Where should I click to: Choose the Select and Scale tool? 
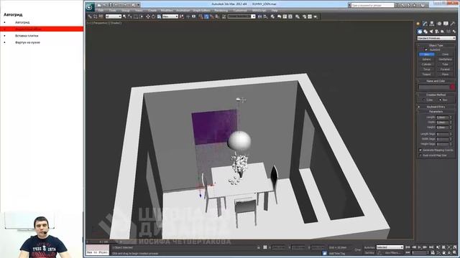[159, 16]
